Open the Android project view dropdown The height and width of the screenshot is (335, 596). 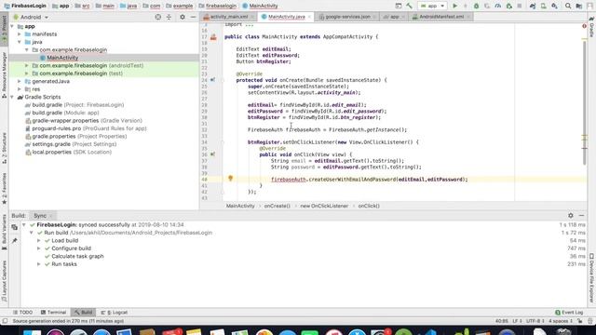(x=31, y=17)
